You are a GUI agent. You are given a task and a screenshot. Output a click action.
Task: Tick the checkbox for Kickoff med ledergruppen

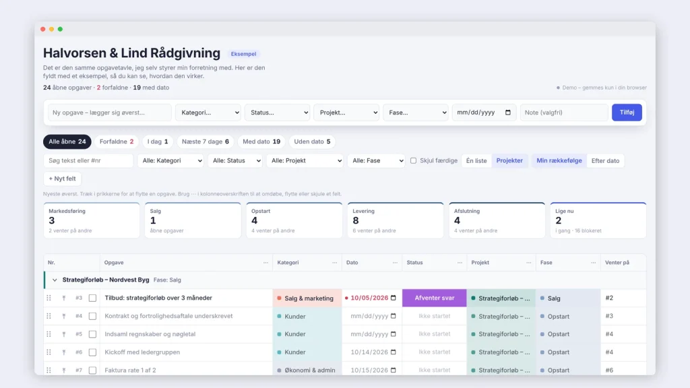(x=92, y=352)
